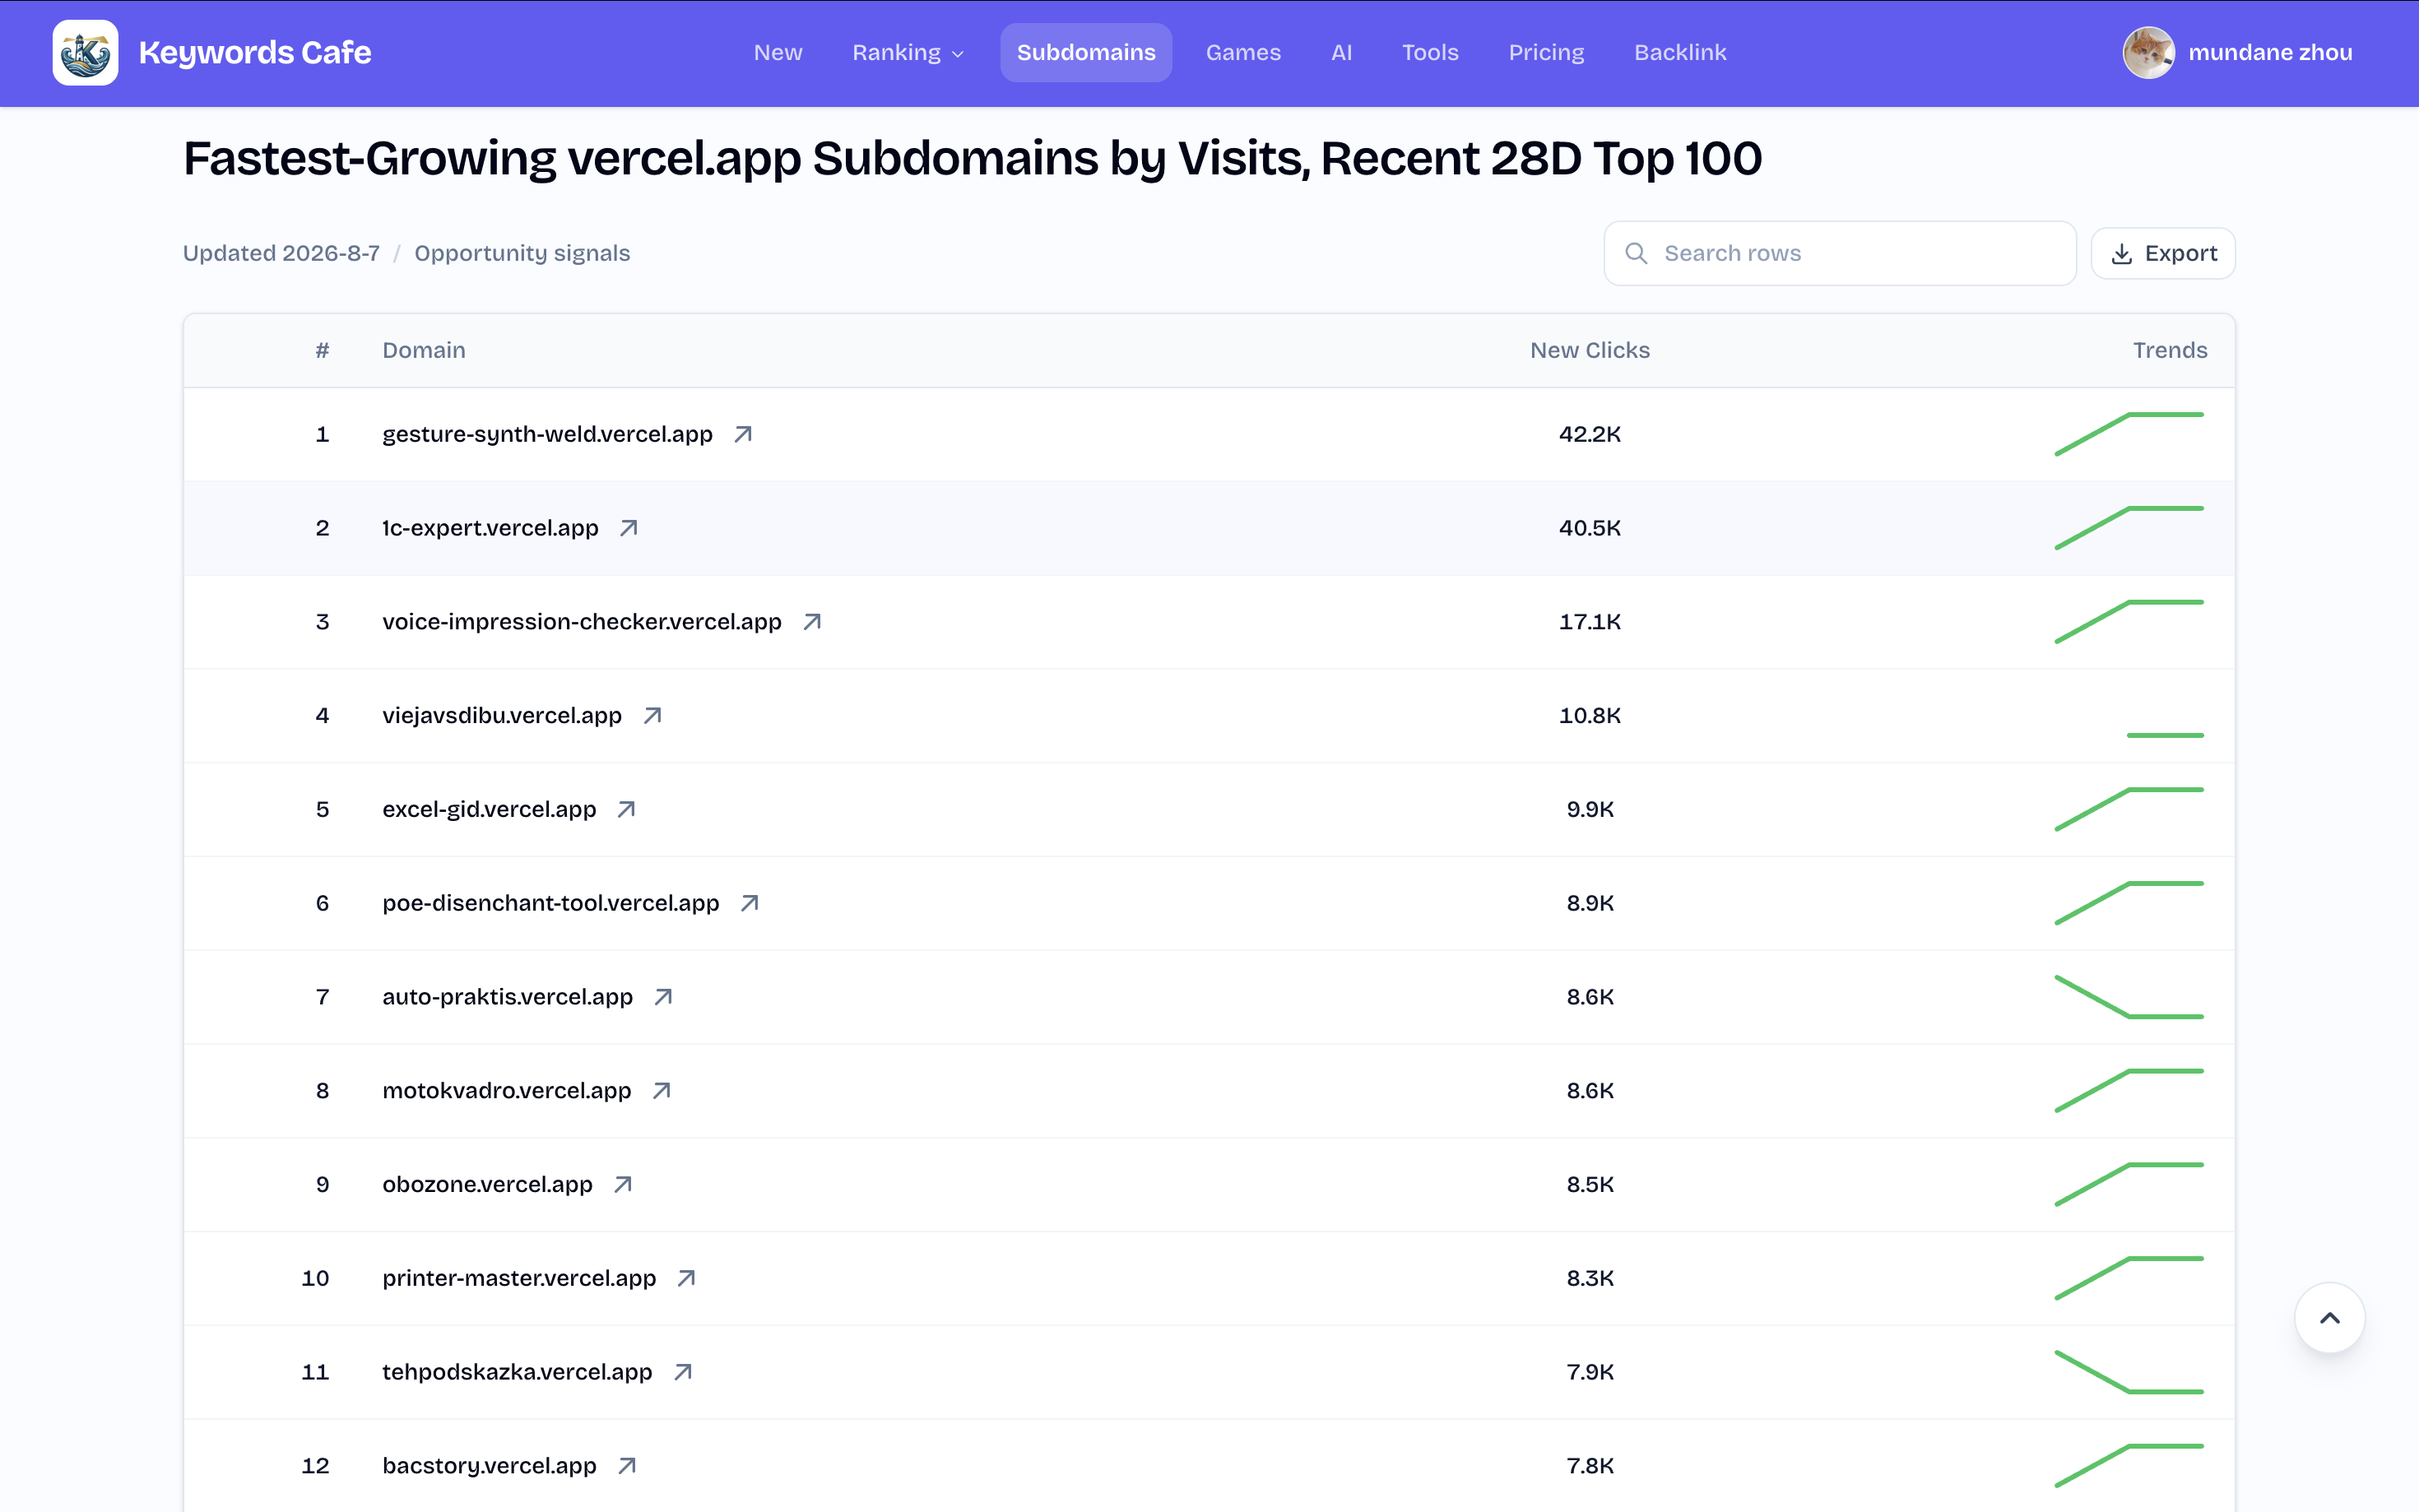Open external link for tehpodskazka.vercel.app
Image resolution: width=2419 pixels, height=1512 pixels.
click(x=683, y=1372)
